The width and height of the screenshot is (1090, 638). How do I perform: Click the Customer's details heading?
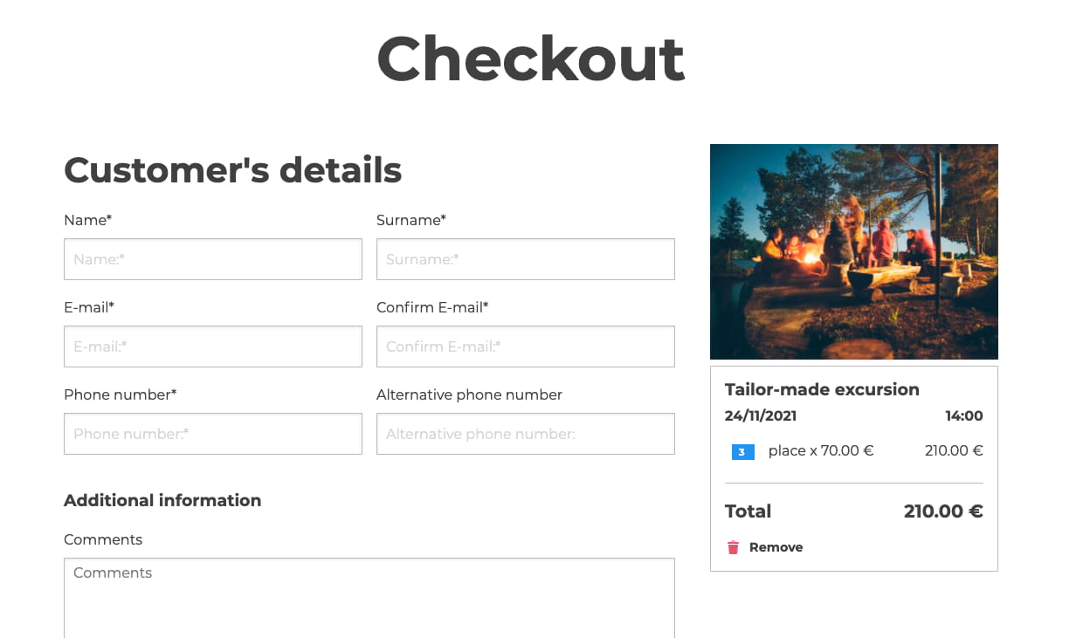(x=233, y=169)
